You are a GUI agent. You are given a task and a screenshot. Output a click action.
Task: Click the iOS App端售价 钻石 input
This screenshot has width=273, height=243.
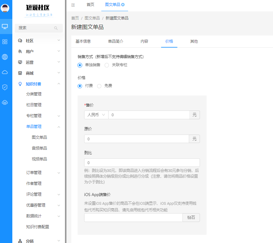[133, 217]
